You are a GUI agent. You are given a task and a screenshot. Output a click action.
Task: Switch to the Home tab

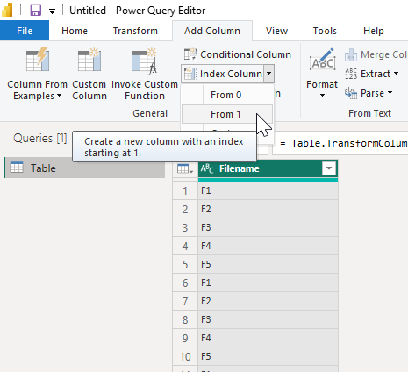pos(75,31)
